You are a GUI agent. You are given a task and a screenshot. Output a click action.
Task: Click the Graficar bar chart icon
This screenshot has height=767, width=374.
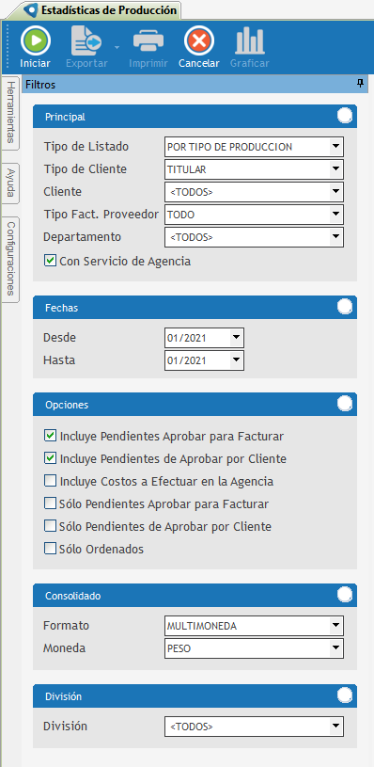(250, 40)
